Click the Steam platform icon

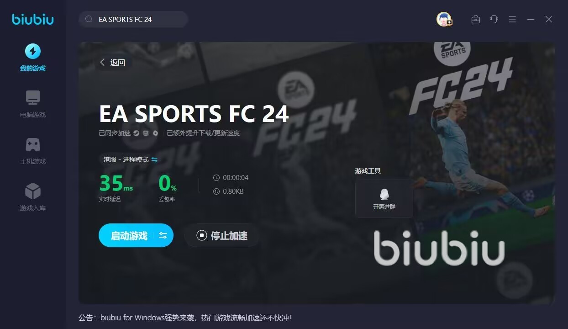click(136, 133)
